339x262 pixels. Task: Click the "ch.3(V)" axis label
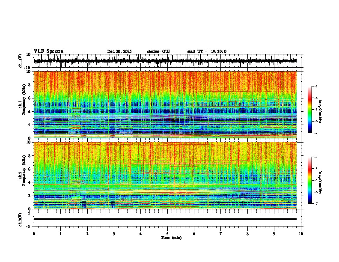[x=21, y=220]
